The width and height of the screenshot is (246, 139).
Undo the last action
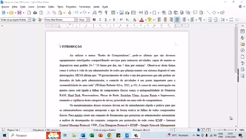77,13
